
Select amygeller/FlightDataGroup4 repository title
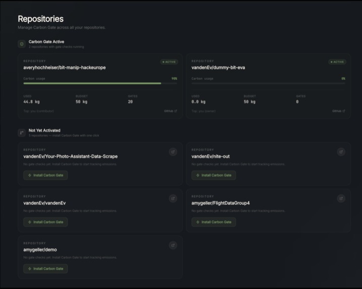click(220, 203)
